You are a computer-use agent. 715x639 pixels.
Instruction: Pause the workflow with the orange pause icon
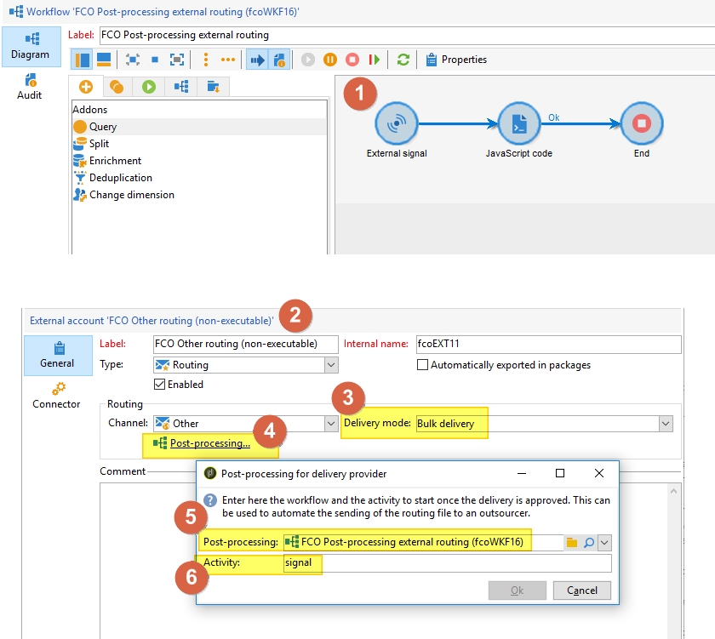coord(330,60)
